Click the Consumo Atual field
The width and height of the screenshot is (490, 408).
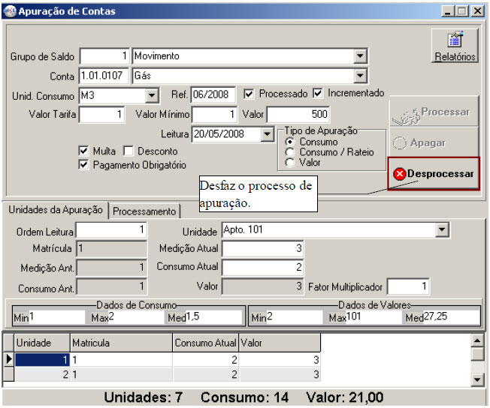click(262, 267)
